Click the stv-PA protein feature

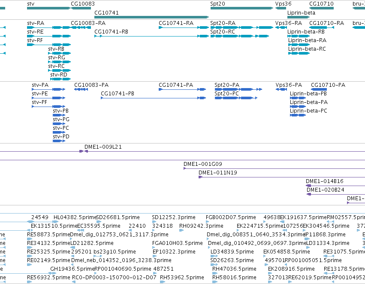48,89
